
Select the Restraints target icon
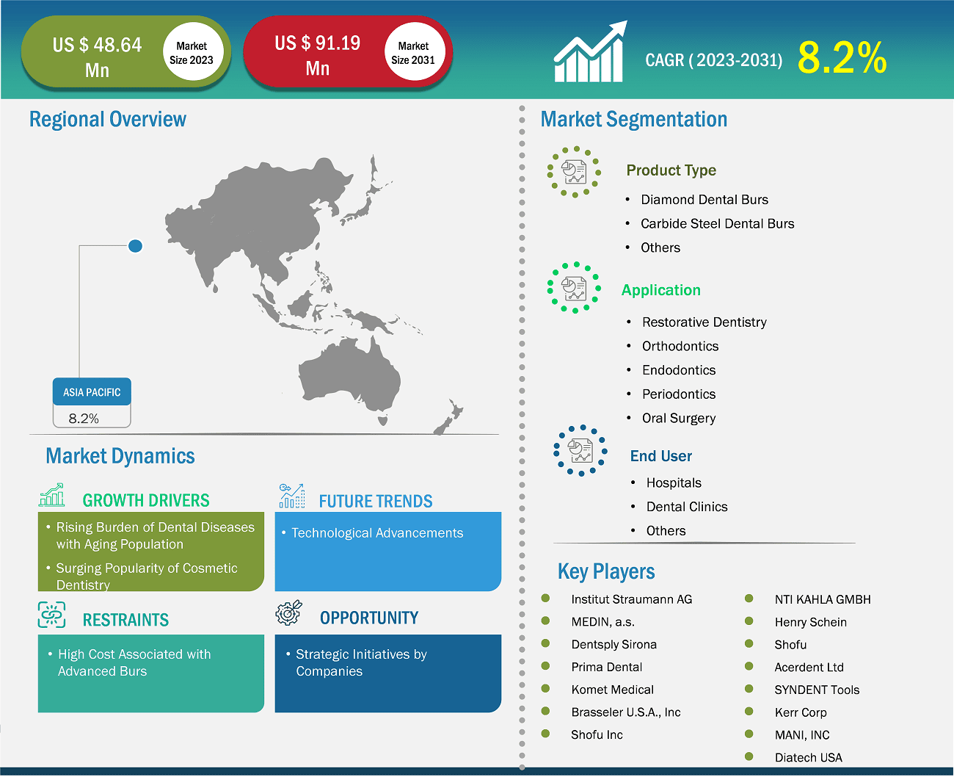(x=51, y=613)
